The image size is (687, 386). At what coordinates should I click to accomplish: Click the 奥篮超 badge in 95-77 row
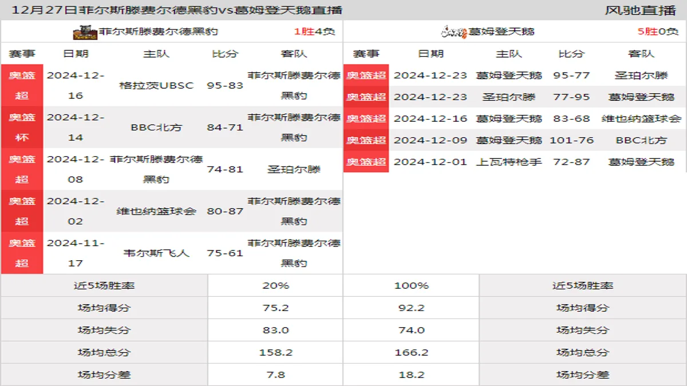coord(366,75)
